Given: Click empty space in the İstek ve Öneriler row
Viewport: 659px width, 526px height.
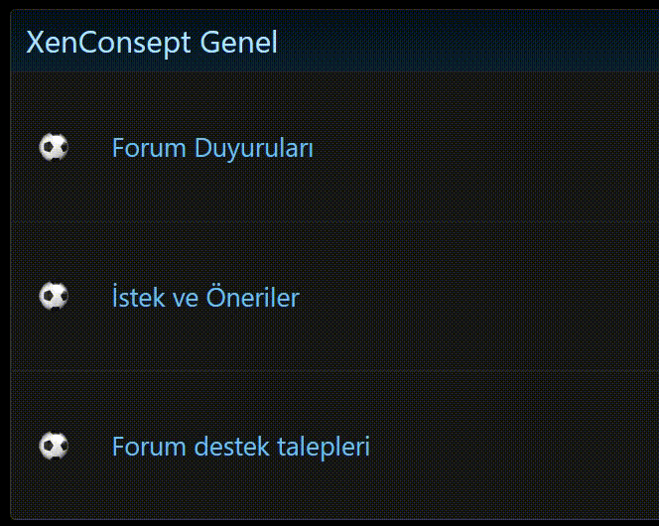Looking at the screenshot, I should (496, 298).
